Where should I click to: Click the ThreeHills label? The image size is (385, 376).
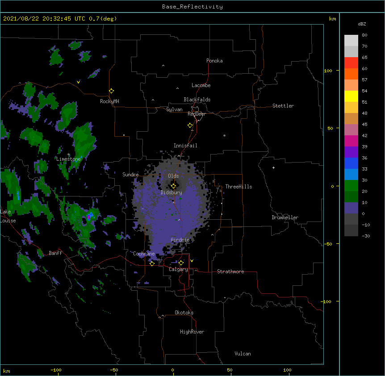pos(239,187)
